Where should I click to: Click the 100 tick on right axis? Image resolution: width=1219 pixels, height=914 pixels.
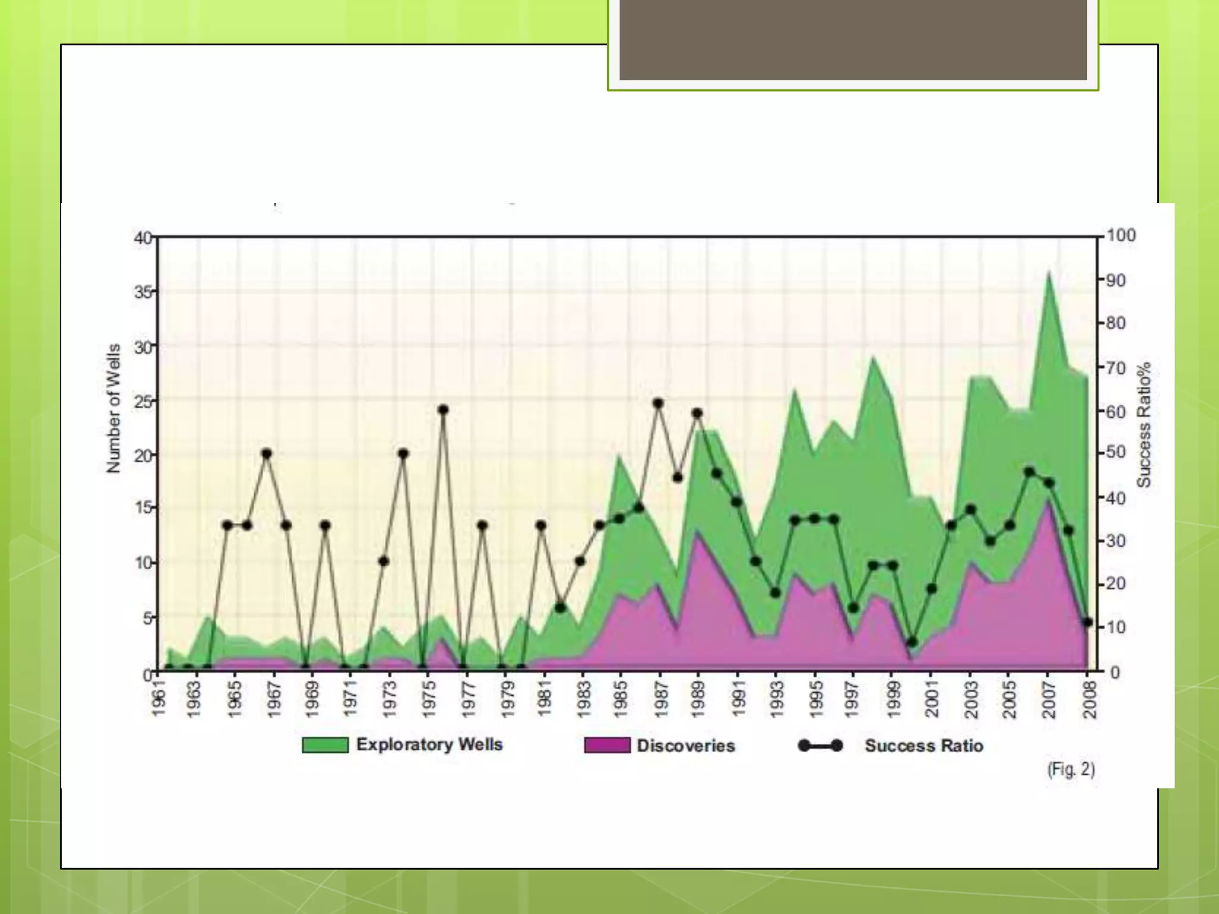click(1121, 236)
